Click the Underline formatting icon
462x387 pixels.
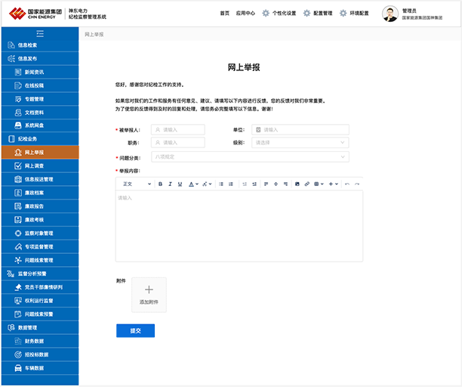click(180, 184)
